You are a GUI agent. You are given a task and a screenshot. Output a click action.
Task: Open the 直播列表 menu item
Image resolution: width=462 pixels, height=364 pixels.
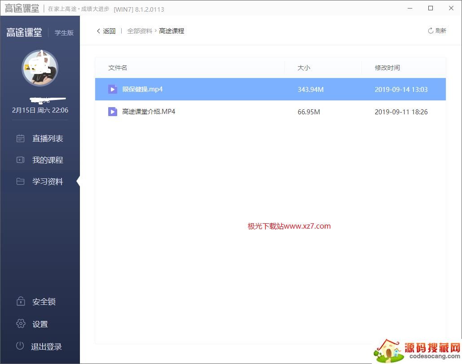[x=48, y=139]
